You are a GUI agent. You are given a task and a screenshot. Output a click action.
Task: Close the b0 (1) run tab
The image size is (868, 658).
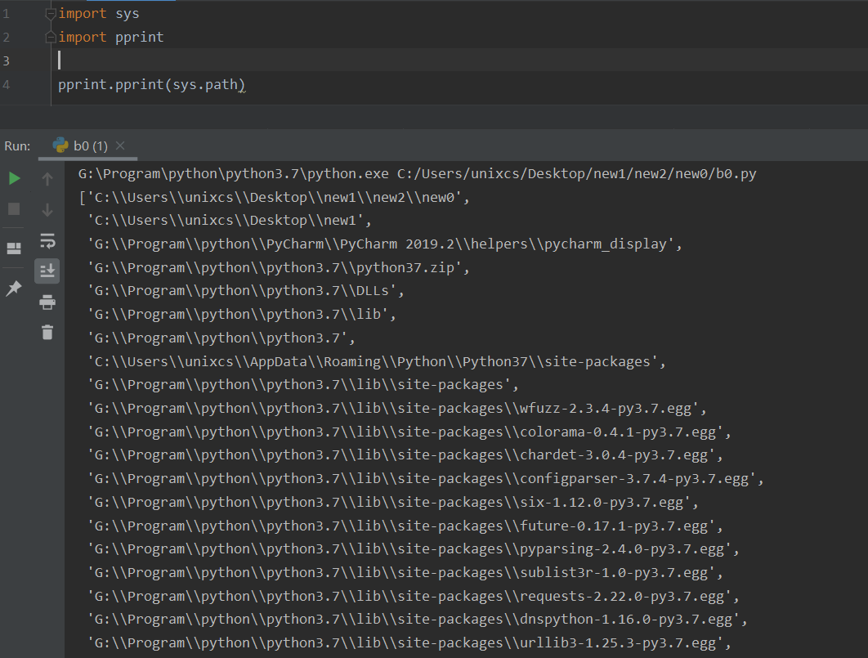click(120, 145)
